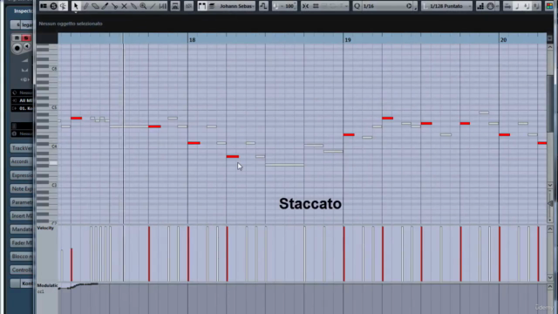This screenshot has width=558, height=314.
Task: Open the Velocity controller lane selector
Action: tap(45, 228)
